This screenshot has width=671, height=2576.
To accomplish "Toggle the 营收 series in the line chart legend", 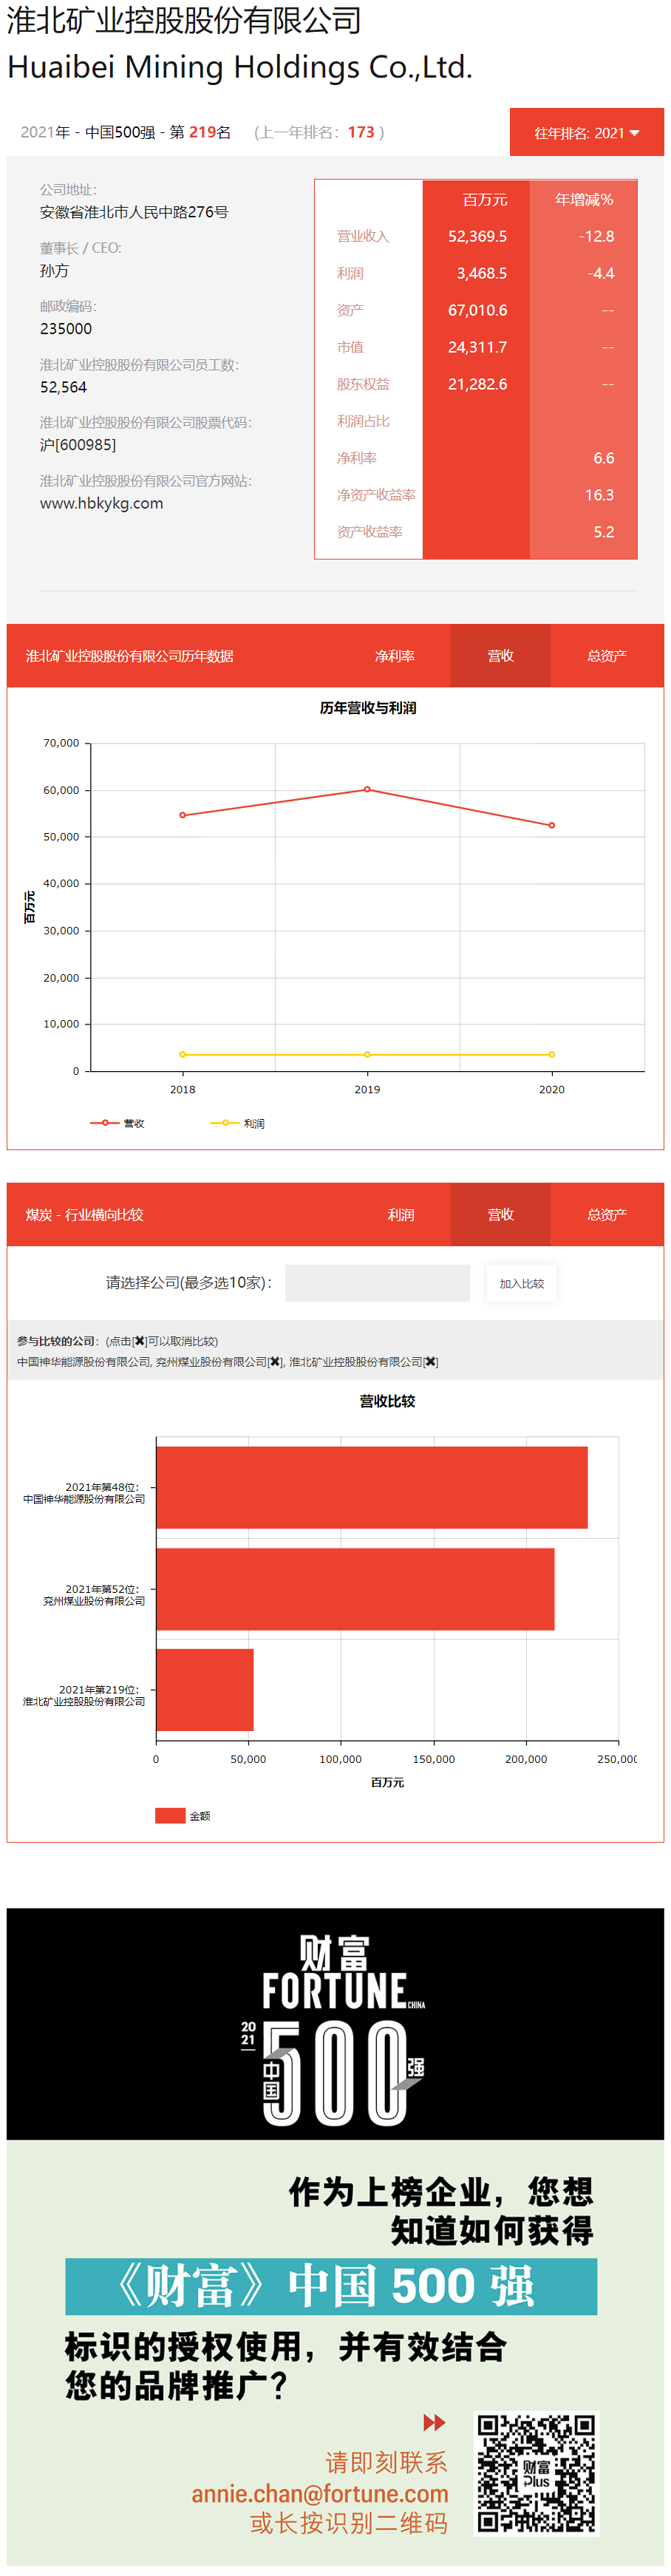I will coord(118,1123).
